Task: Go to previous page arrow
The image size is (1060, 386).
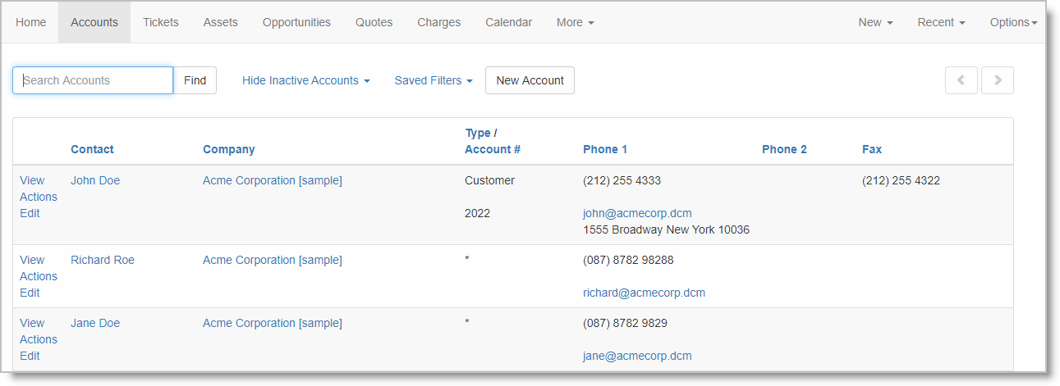Action: (x=961, y=80)
